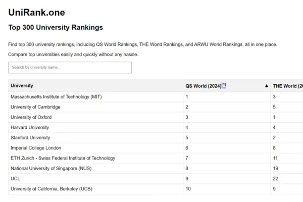This screenshot has height=202, width=303.
Task: Click National University of Singapore (NUS)
Action: [58, 168]
